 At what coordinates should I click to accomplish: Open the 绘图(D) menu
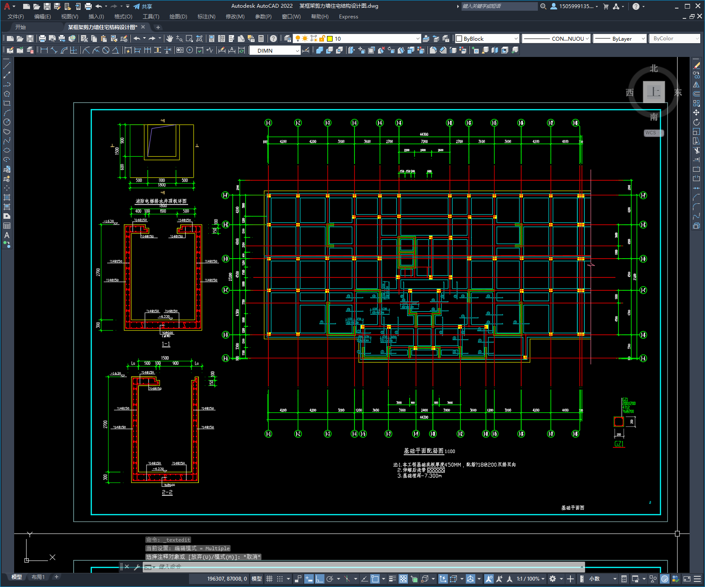pyautogui.click(x=178, y=17)
